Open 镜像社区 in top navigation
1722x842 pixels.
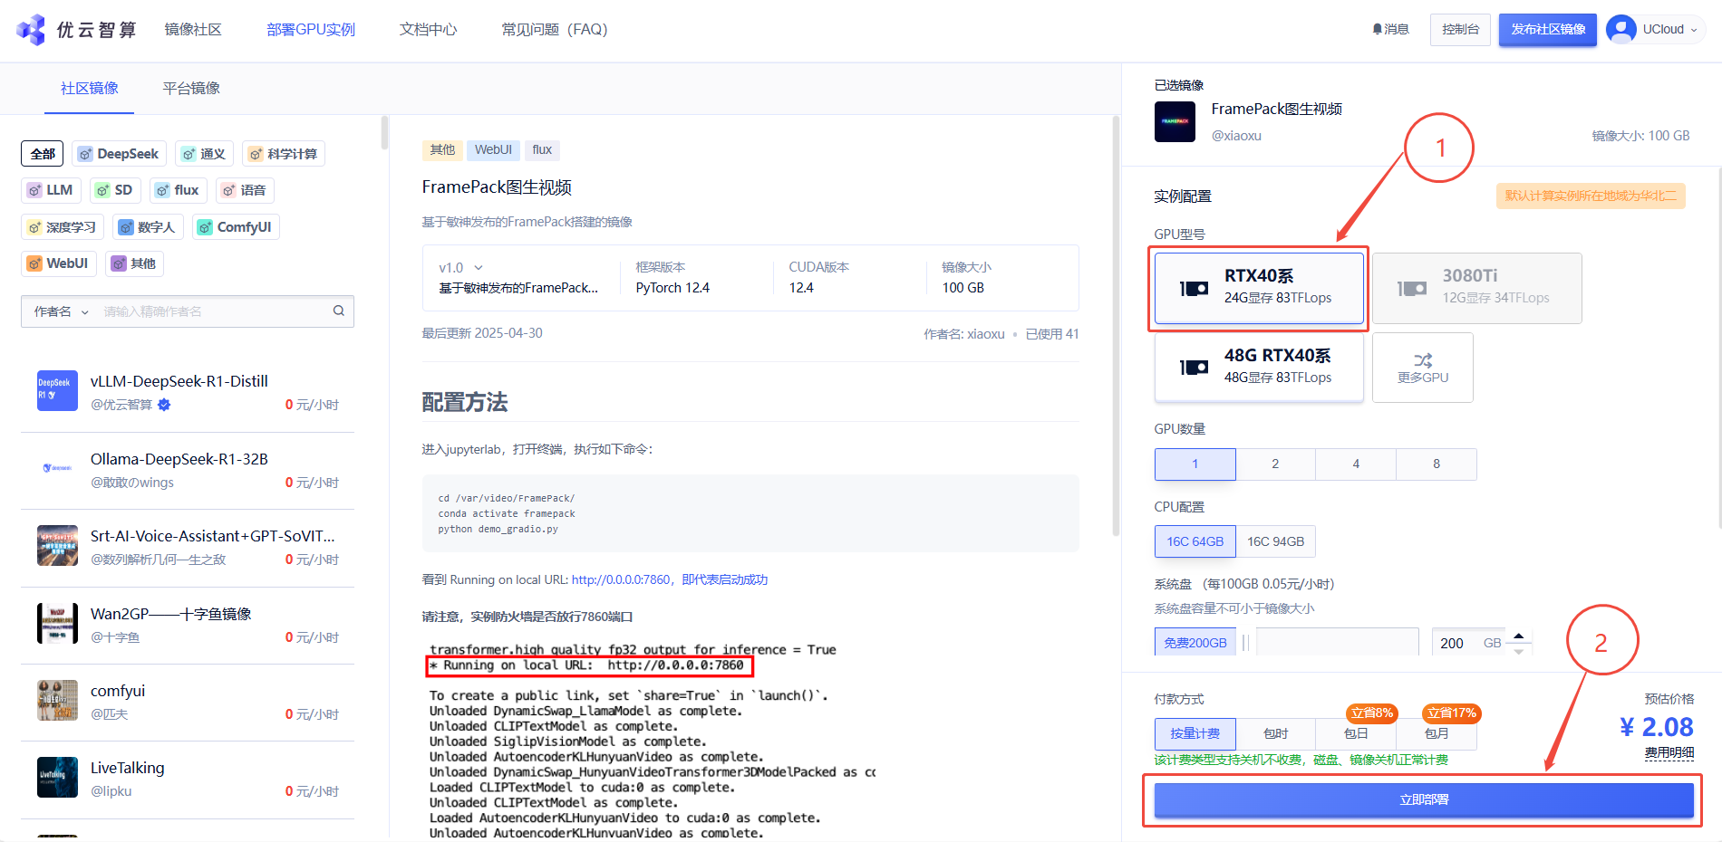click(x=193, y=30)
